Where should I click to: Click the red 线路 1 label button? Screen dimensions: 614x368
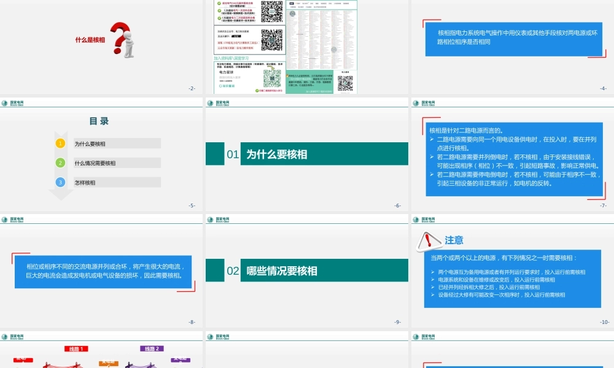(x=76, y=348)
